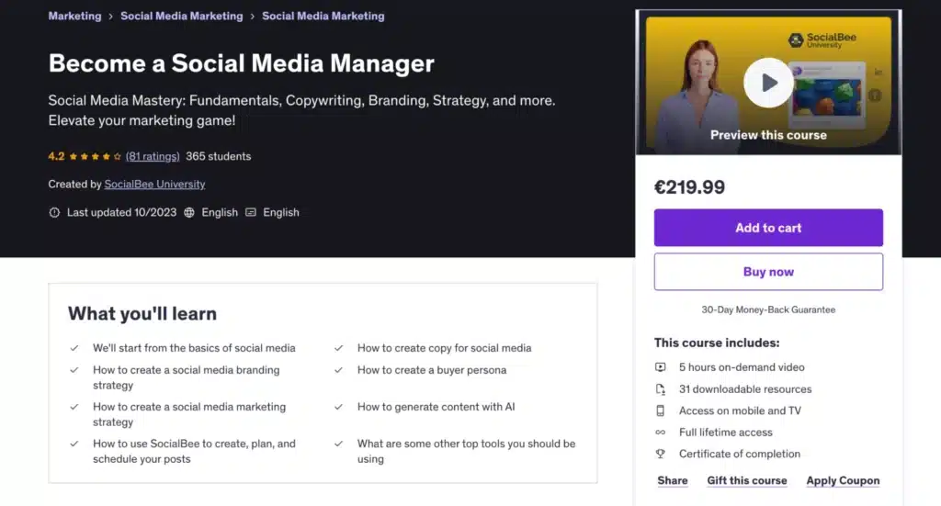Click the star rating icons
Screen dimensions: 941x506
tap(95, 156)
